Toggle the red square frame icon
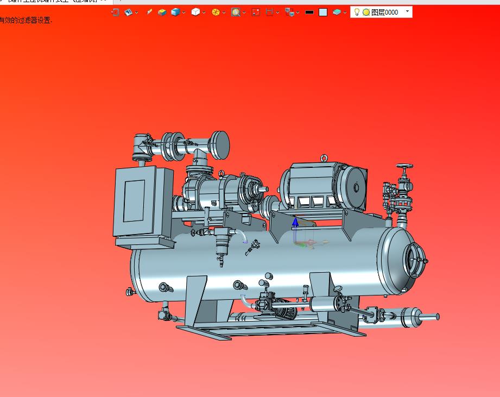This screenshot has height=397, width=500. click(x=256, y=12)
